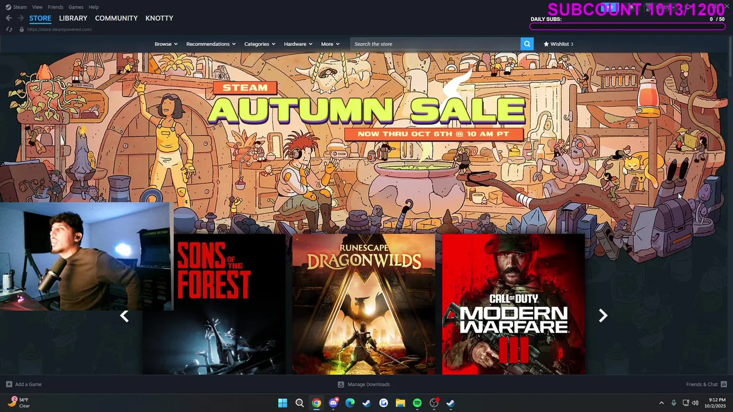Expand the Browse dropdown
This screenshot has width=733, height=412.
[x=166, y=44]
